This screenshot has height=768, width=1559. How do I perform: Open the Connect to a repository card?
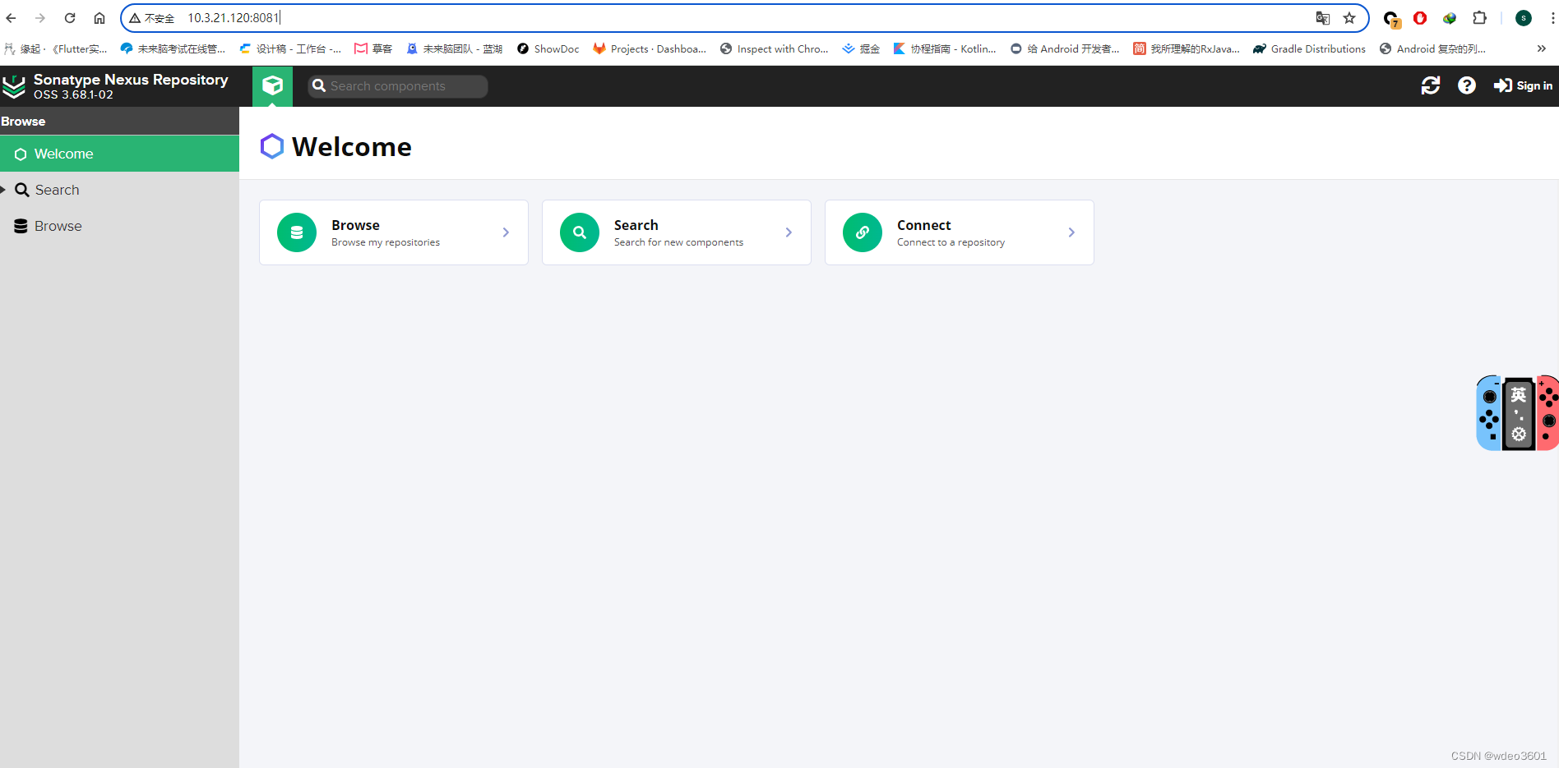point(960,232)
